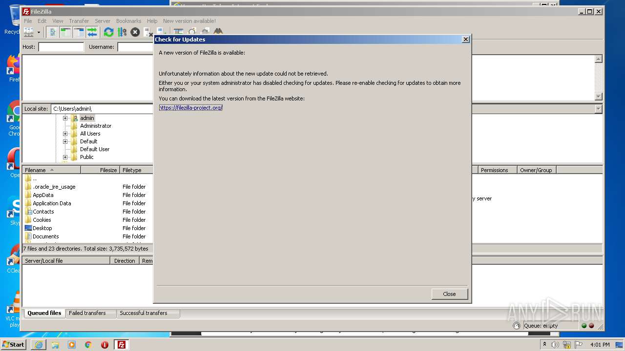Expand the Public folder node
Viewport: 625px width, 351px height.
point(65,157)
